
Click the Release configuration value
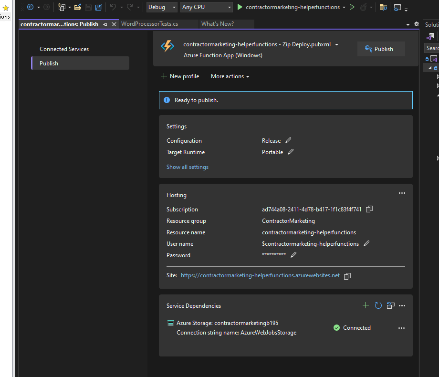pos(271,141)
